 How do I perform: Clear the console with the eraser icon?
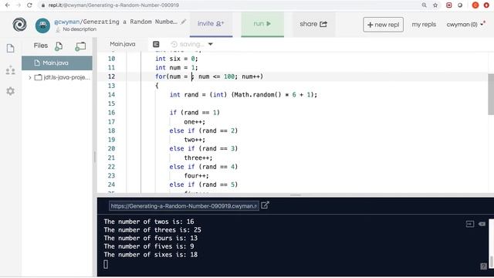482,224
